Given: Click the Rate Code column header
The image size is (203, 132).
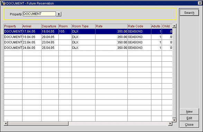Looking at the screenshot, I should click(139, 26).
